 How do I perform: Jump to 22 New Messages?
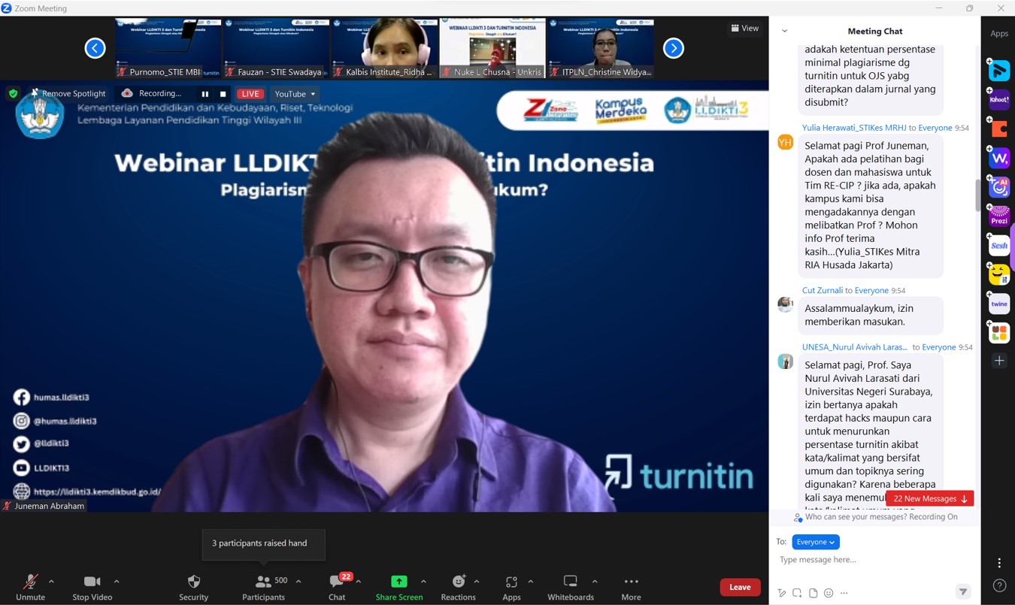coord(929,498)
